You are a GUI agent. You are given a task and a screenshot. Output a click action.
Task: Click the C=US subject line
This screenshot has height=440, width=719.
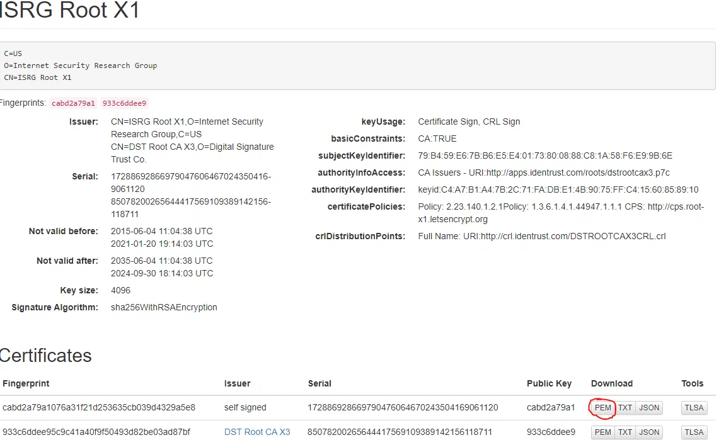(x=13, y=54)
